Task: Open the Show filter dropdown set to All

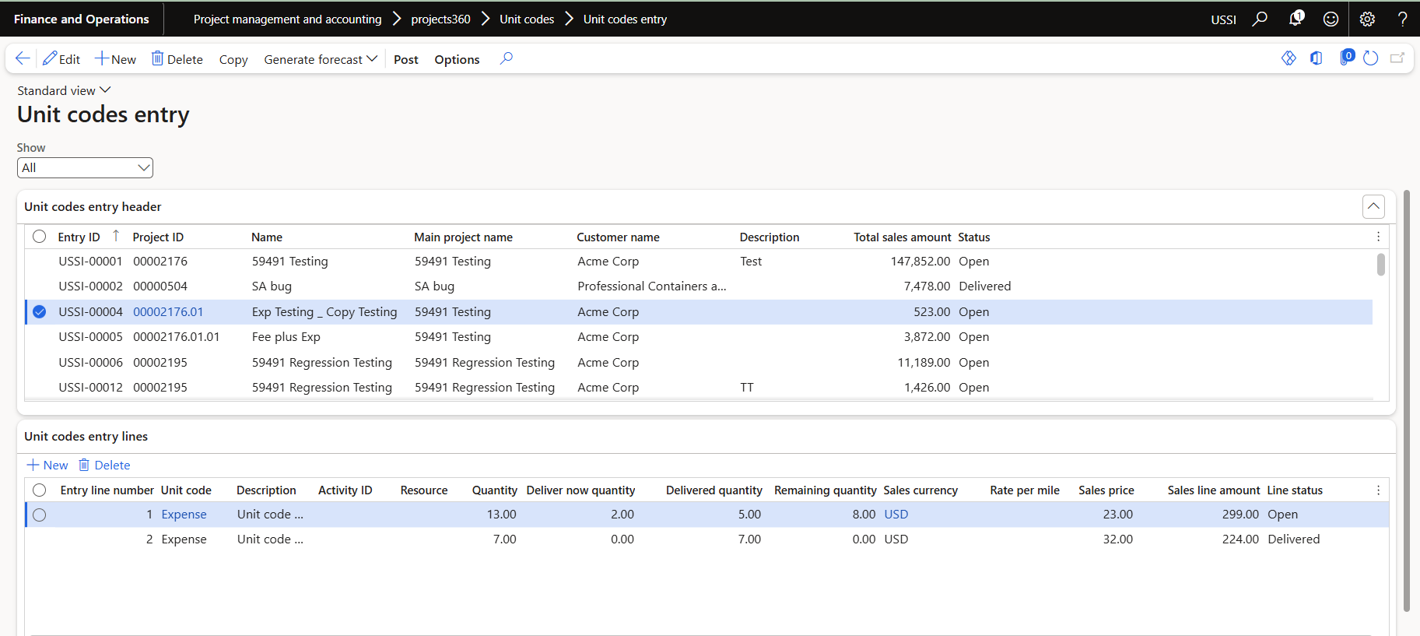Action: click(85, 167)
